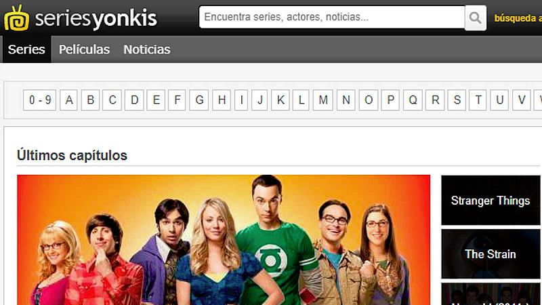Click the magnifying glass search icon
The image size is (542, 305).
[x=476, y=18]
